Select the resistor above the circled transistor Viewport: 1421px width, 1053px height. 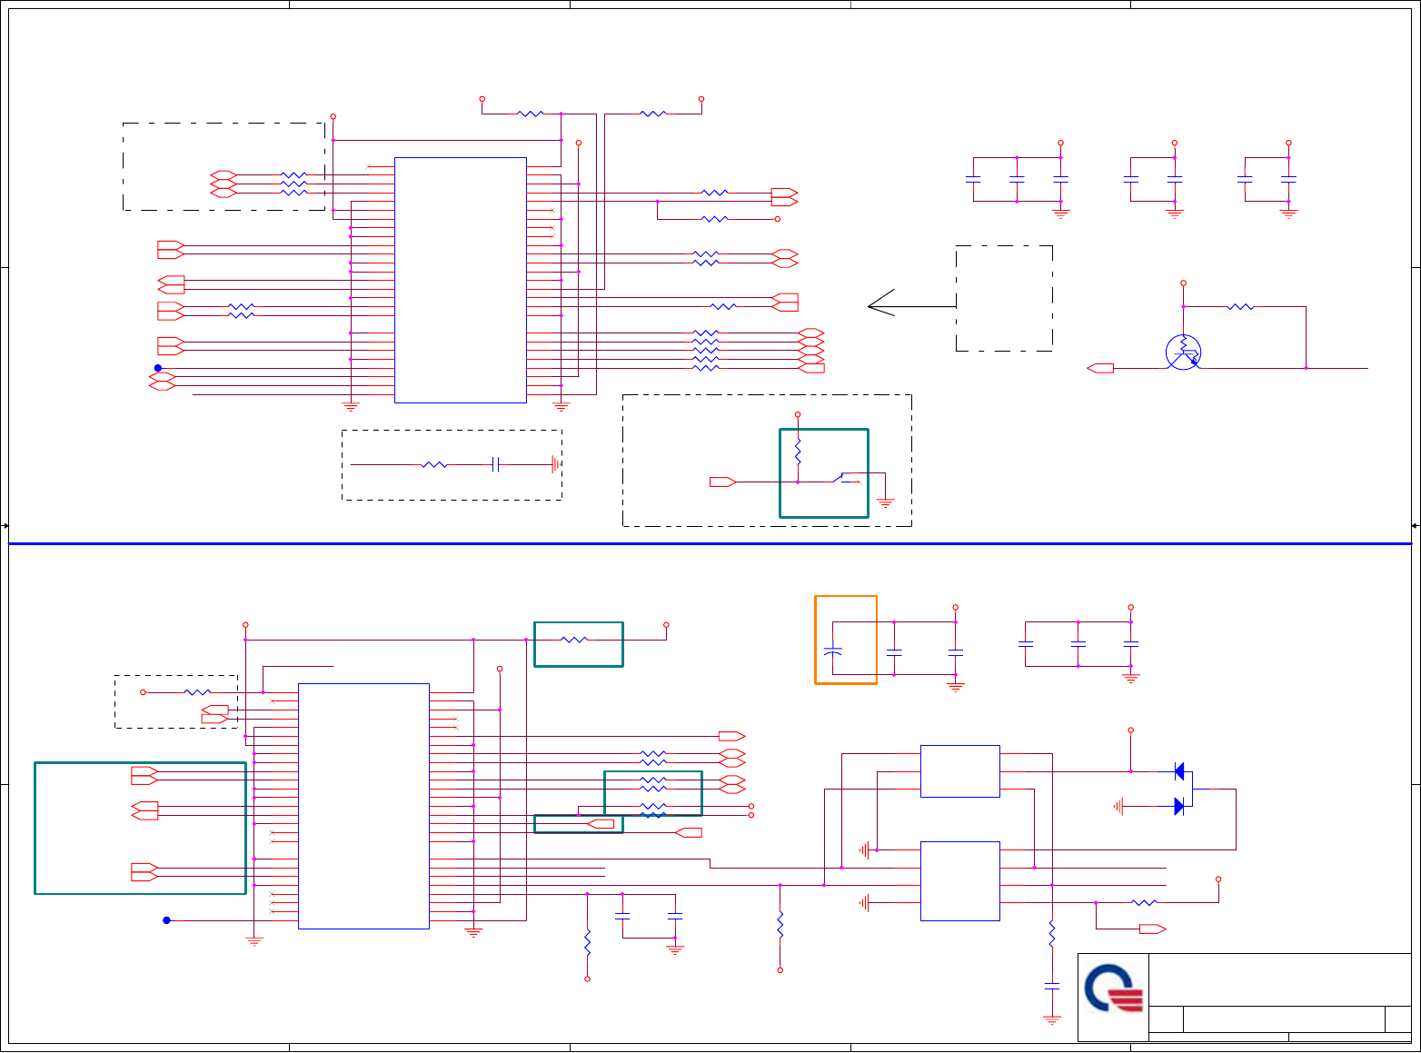1241,307
